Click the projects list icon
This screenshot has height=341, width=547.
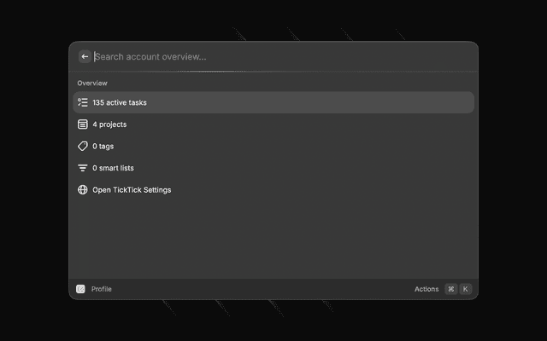click(x=83, y=124)
